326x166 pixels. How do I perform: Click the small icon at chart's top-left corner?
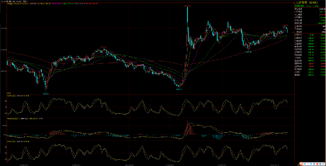pyautogui.click(x=1, y=1)
